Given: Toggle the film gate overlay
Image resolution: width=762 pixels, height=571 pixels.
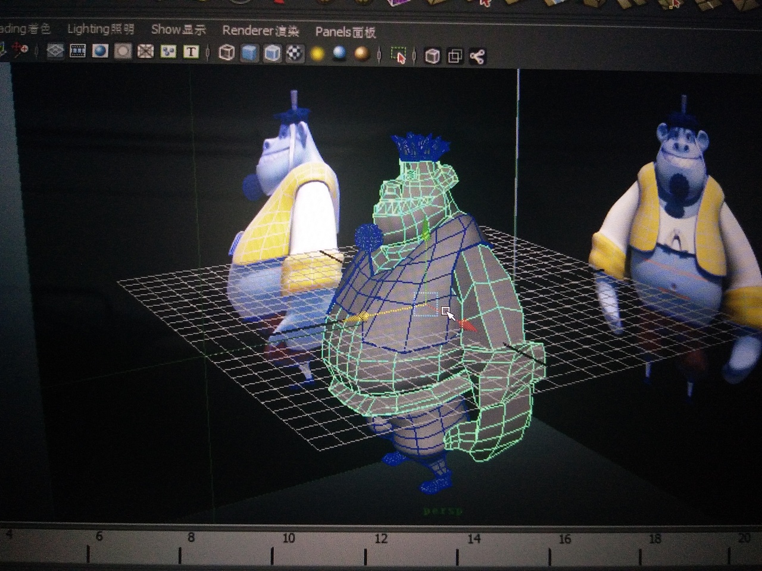Looking at the screenshot, I should tap(78, 51).
